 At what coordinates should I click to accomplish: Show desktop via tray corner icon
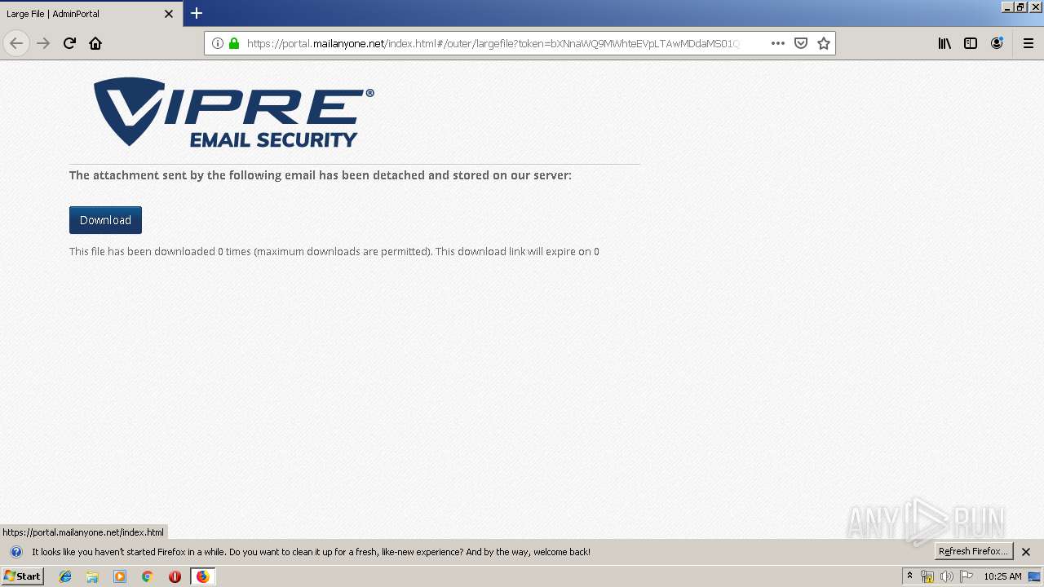[x=1034, y=576]
